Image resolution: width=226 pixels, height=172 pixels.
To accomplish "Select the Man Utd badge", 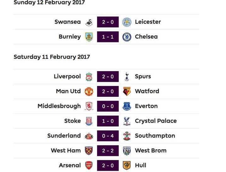I will tap(89, 91).
